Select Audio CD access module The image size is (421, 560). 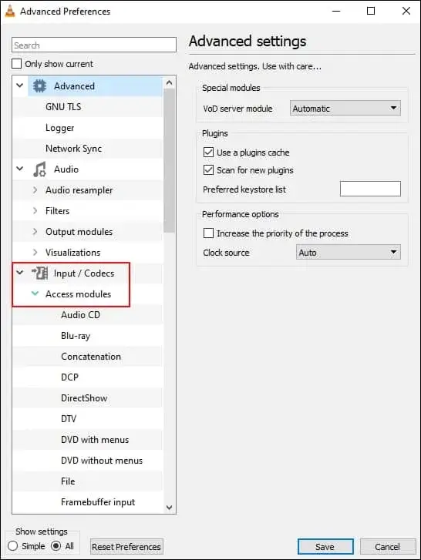point(80,314)
